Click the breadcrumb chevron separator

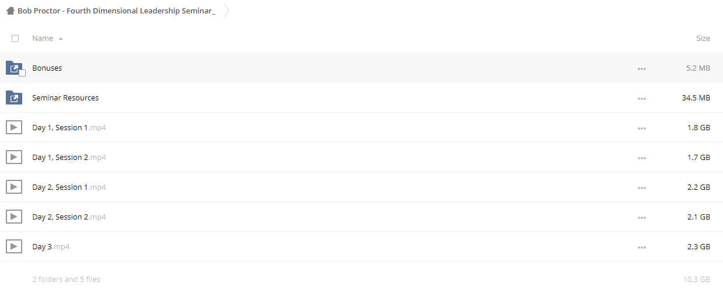pyautogui.click(x=226, y=11)
